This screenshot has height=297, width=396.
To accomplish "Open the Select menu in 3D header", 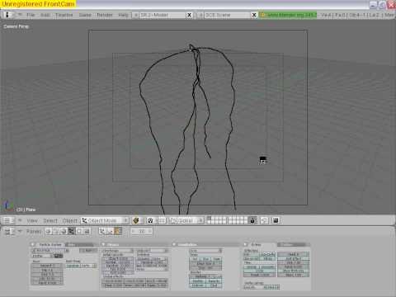I will [x=50, y=220].
